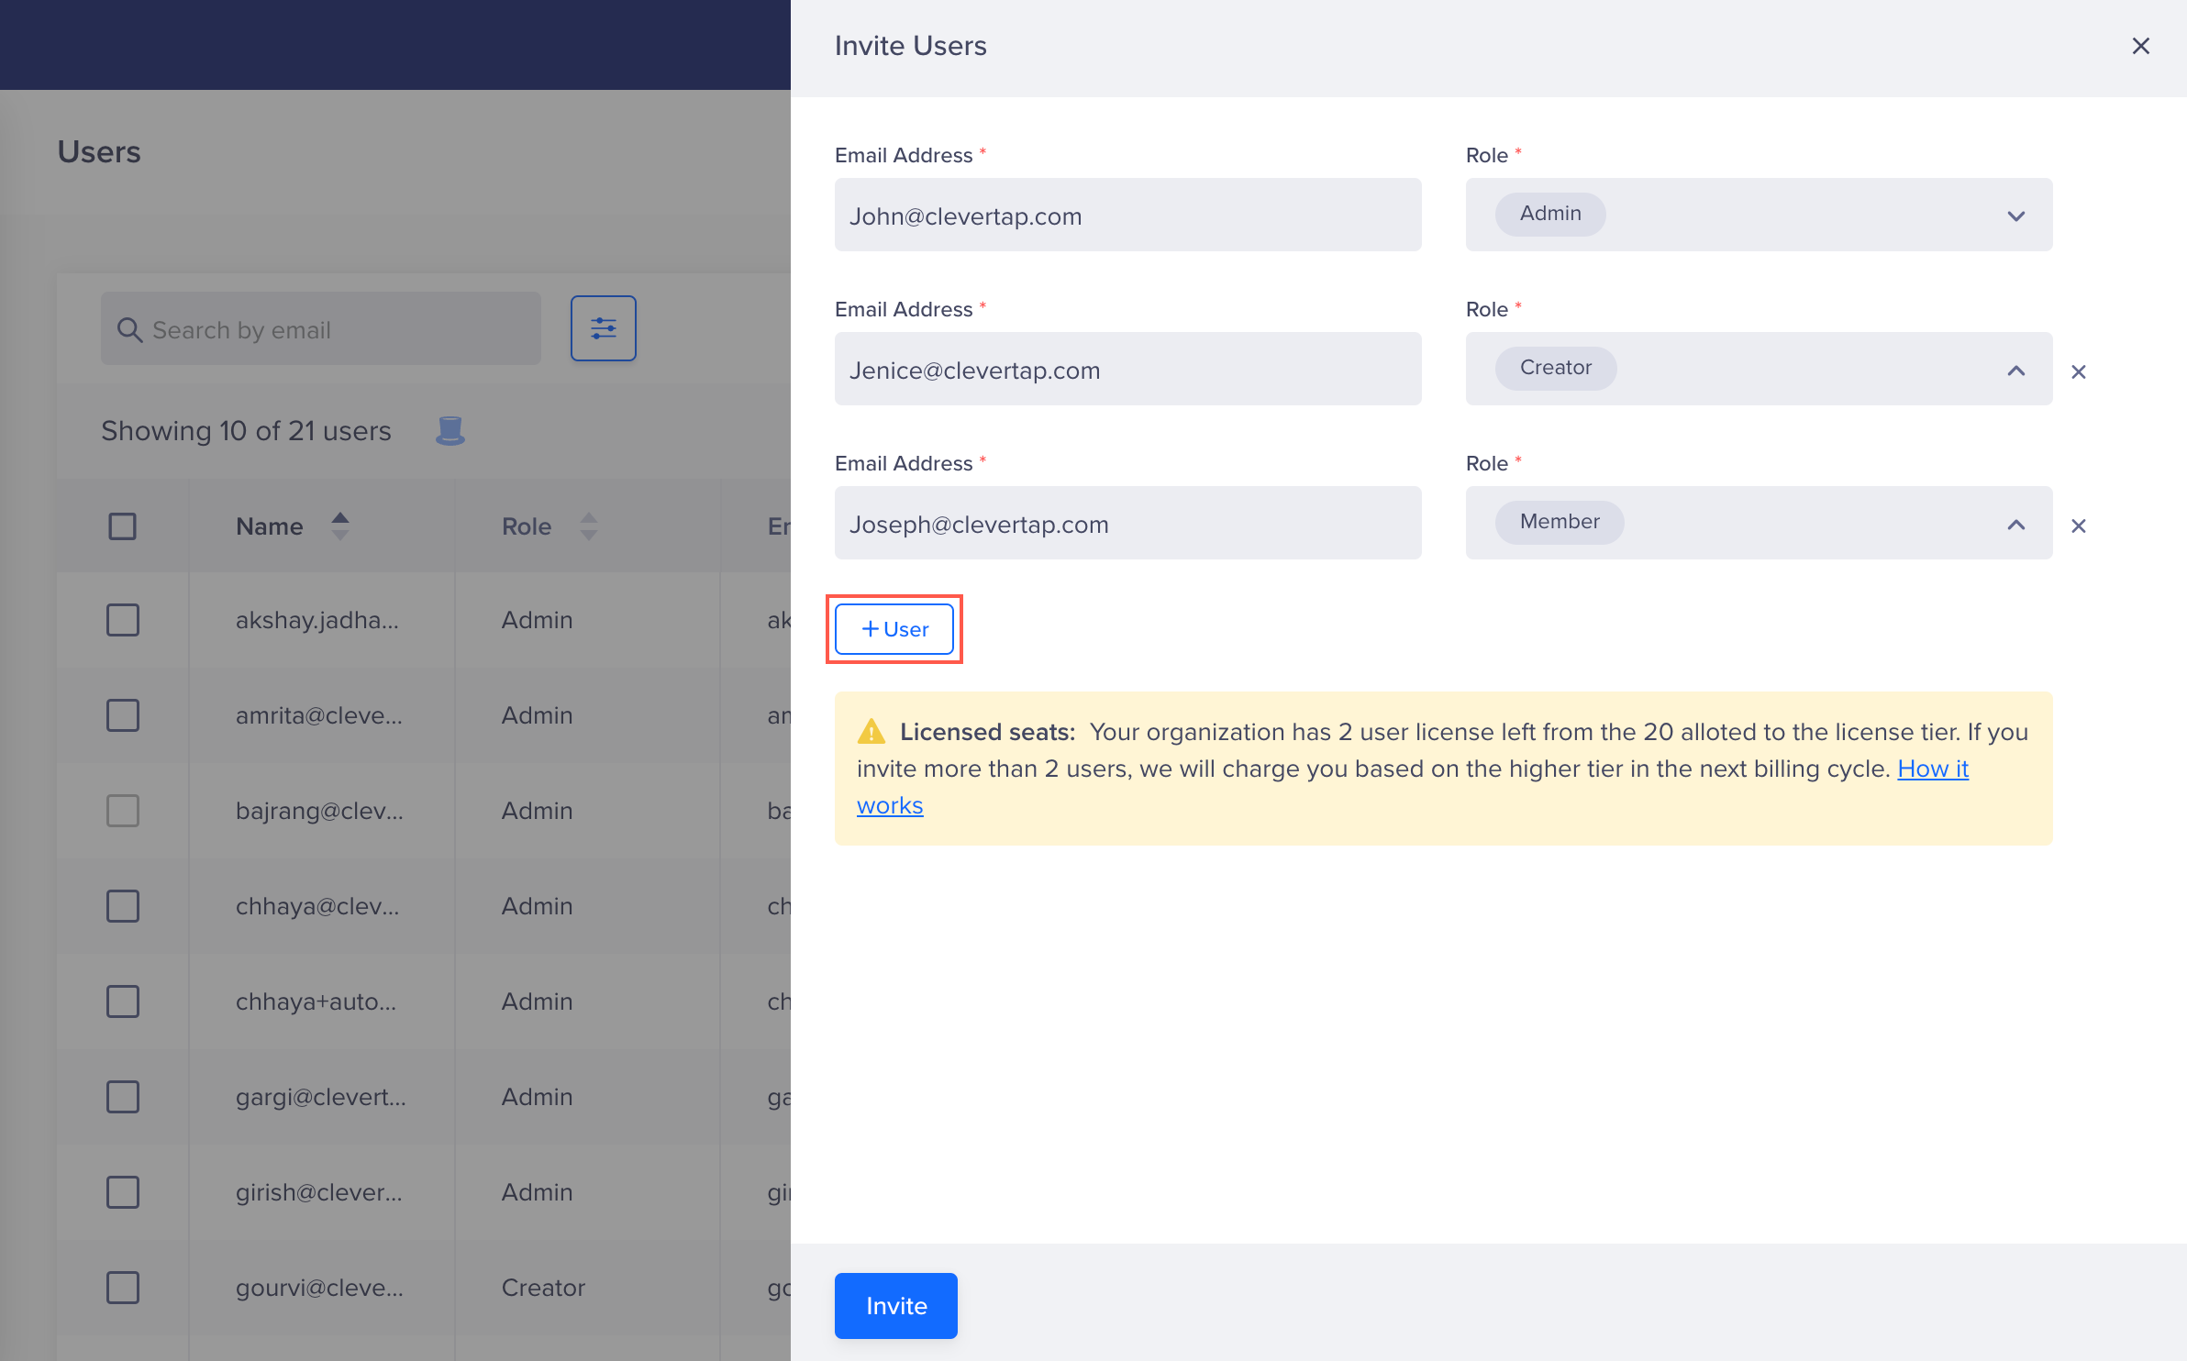The width and height of the screenshot is (2187, 1361).
Task: Toggle the select-all checkbox in table header
Action: pyautogui.click(x=122, y=524)
